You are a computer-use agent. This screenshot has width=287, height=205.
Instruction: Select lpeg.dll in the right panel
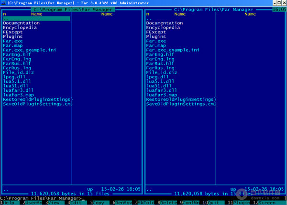157,77
